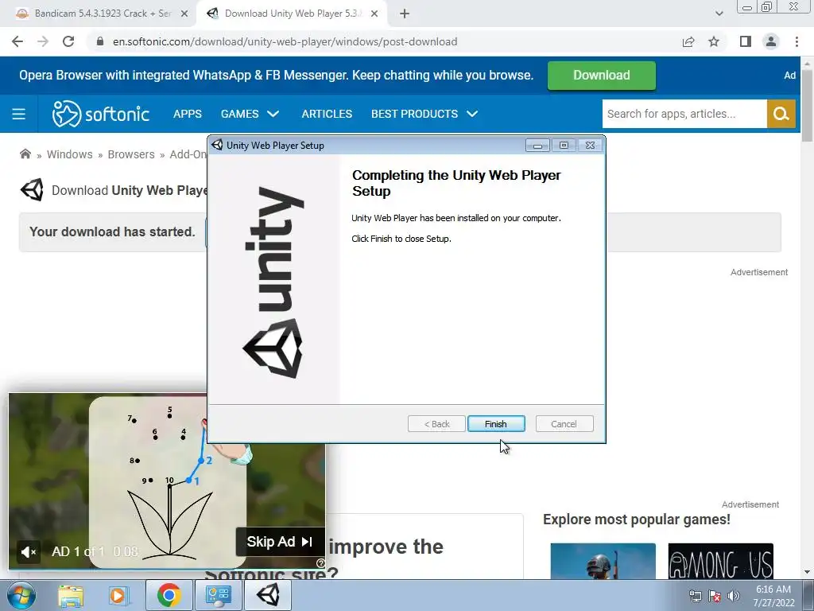Open a new browser tab

click(x=405, y=14)
